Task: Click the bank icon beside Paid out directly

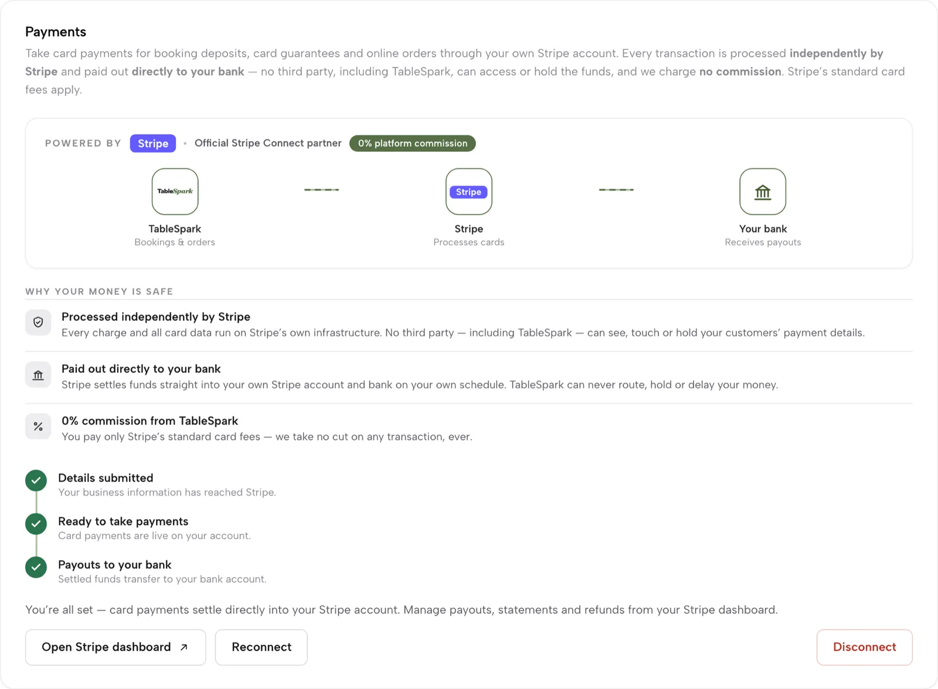Action: click(38, 375)
